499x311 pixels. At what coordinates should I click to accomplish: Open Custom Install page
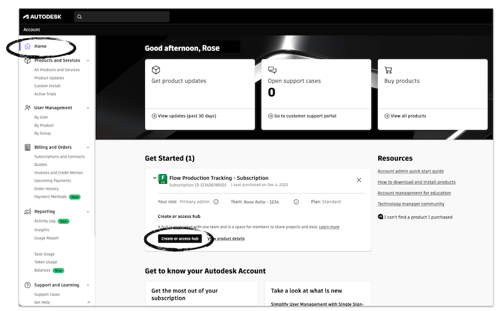click(x=47, y=86)
